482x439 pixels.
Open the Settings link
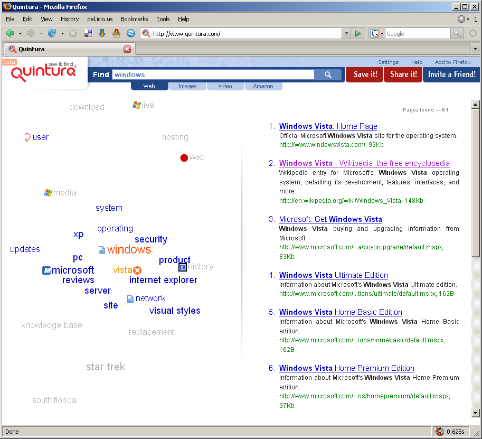[x=388, y=62]
